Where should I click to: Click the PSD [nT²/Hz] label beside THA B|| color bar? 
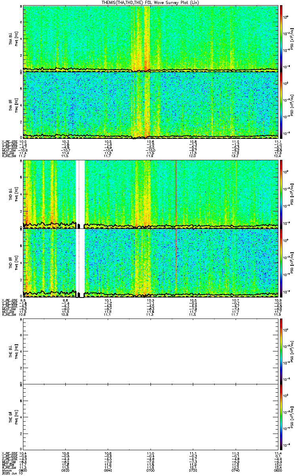291,105
